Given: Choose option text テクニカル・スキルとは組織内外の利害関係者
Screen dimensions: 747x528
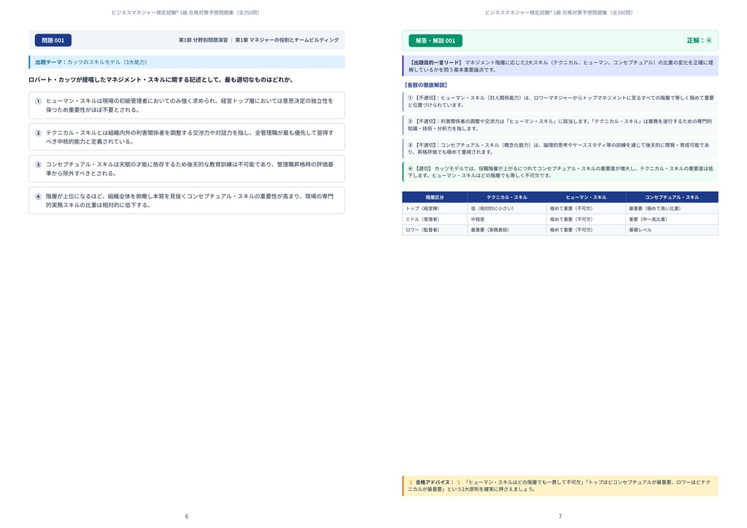Looking at the screenshot, I should tap(190, 137).
